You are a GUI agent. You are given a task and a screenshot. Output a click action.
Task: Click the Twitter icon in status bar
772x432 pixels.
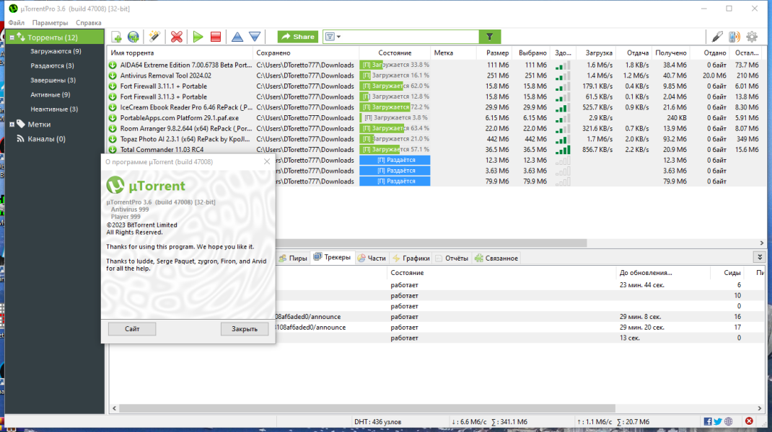click(x=718, y=422)
